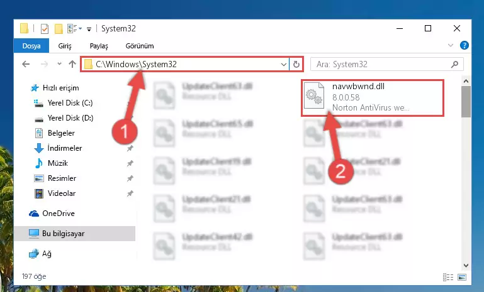
Task: Click the New folder icon in title bar
Action: pyautogui.click(x=59, y=29)
